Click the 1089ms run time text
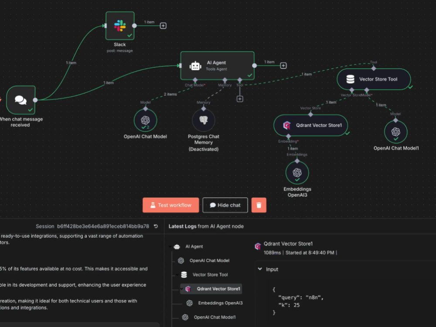 tap(272, 253)
